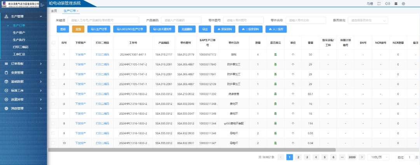Viewport: 420px width, 165px height.
Task: Click the 关键词 search input field
Action: (103, 20)
